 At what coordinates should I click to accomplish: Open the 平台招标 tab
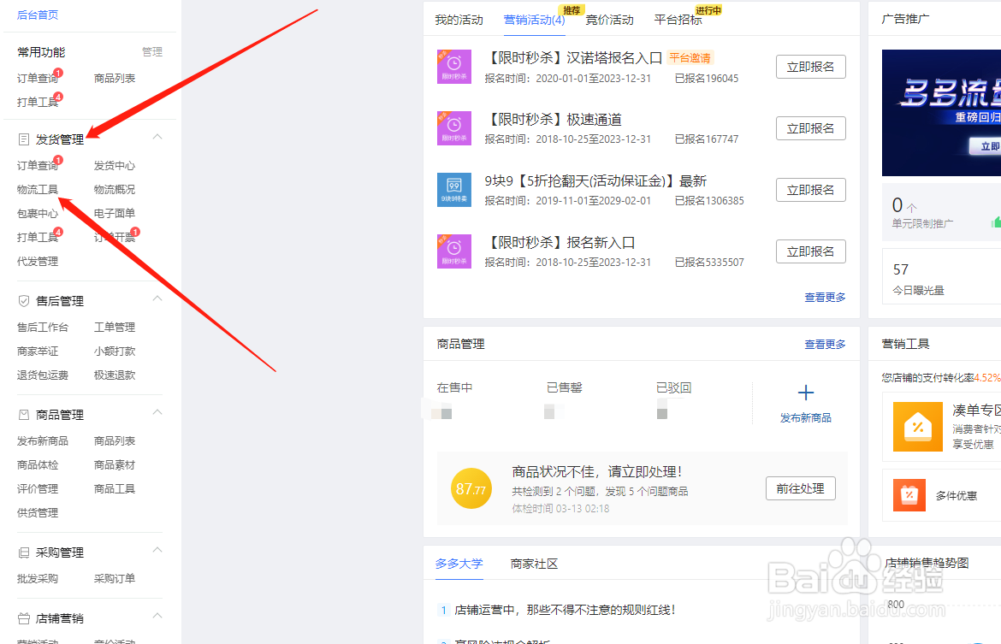[678, 20]
